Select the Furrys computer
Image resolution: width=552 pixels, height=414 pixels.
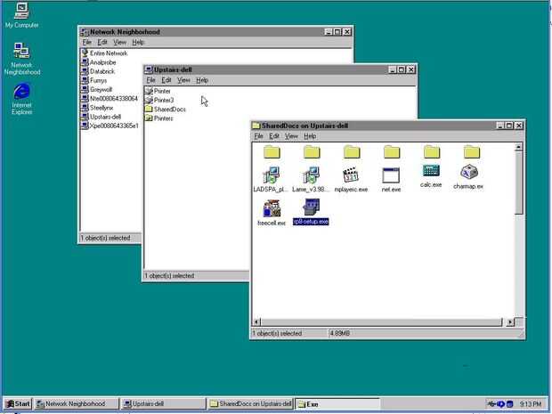click(94, 81)
